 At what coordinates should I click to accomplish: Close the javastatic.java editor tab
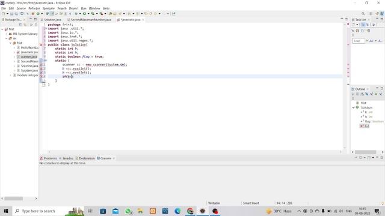(143, 20)
